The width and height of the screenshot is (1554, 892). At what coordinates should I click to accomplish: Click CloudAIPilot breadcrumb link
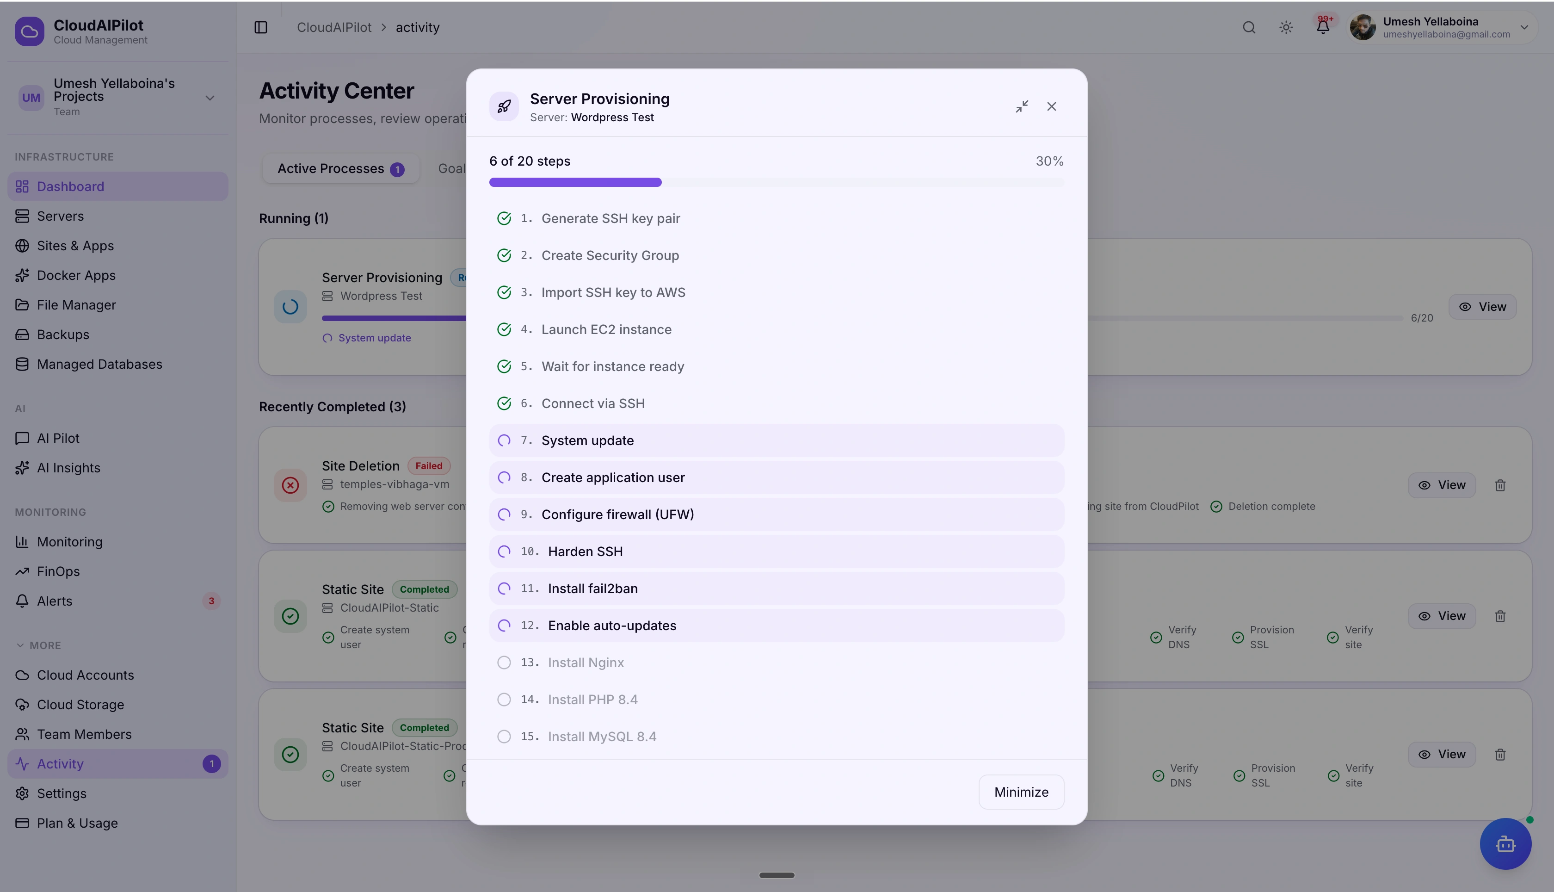(x=334, y=28)
